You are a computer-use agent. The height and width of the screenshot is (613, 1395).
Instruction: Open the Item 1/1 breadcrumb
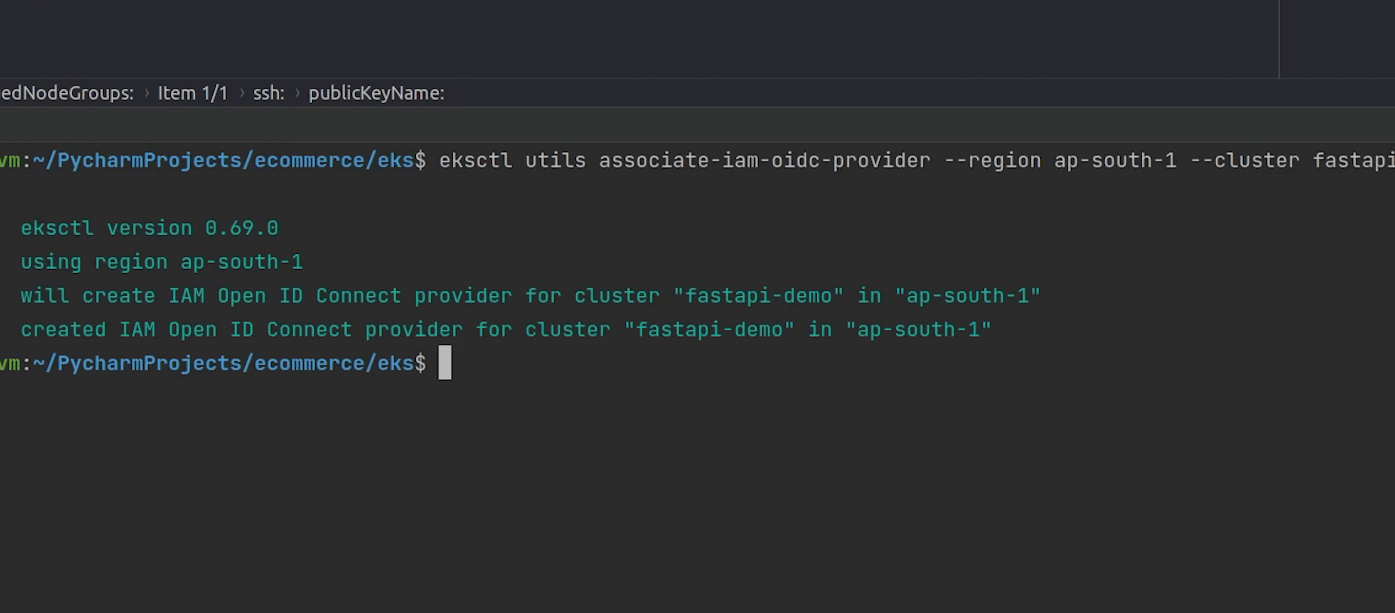pyautogui.click(x=192, y=93)
